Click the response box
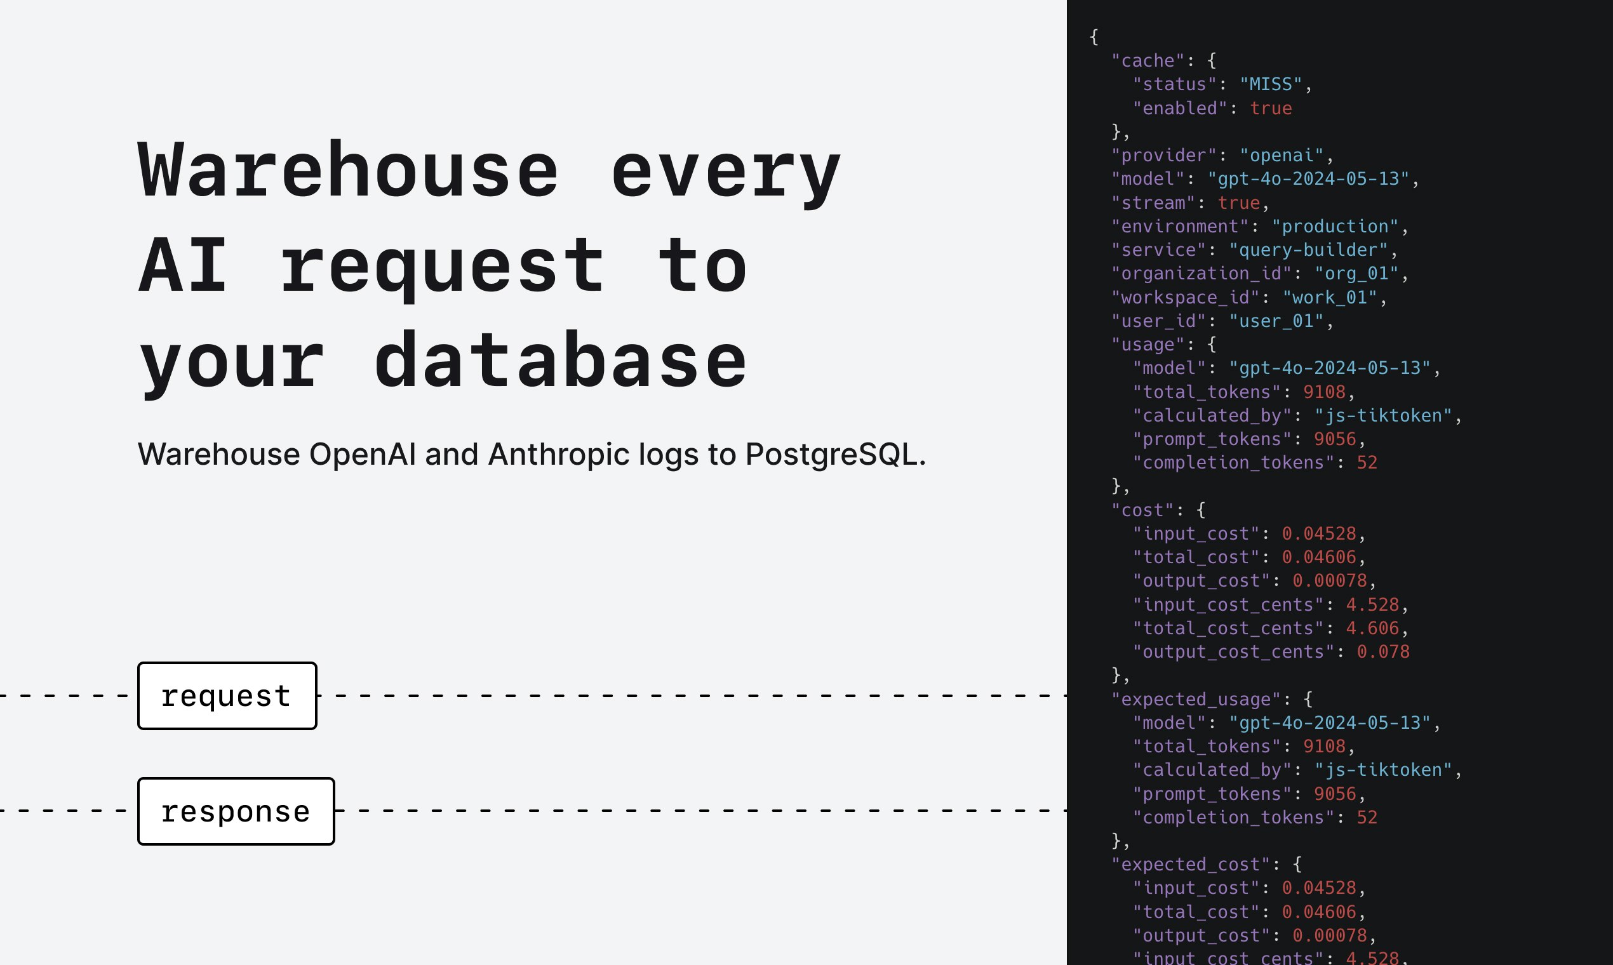This screenshot has width=1613, height=965. coord(236,811)
